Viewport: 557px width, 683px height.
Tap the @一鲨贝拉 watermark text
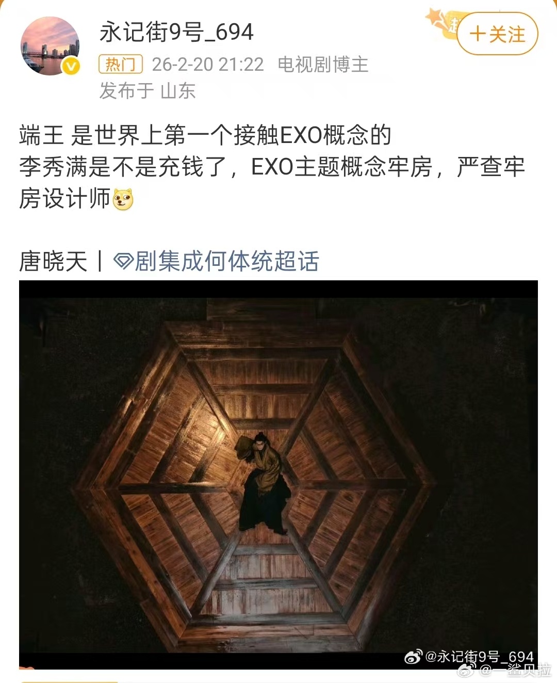tap(515, 670)
